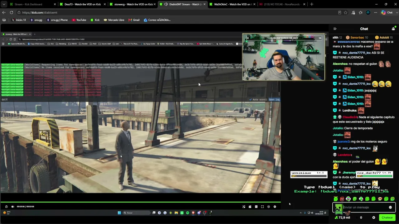The height and width of the screenshot is (224, 399).
Task: Collapse the Kick chat panel
Action: 335,29
